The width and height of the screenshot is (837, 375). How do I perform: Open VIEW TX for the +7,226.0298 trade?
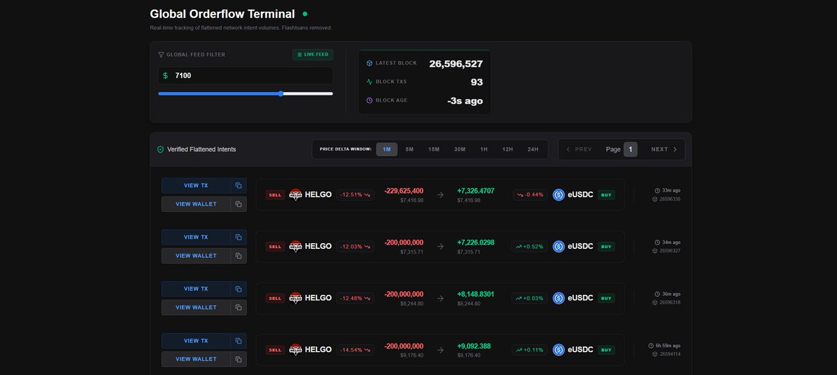tap(195, 237)
